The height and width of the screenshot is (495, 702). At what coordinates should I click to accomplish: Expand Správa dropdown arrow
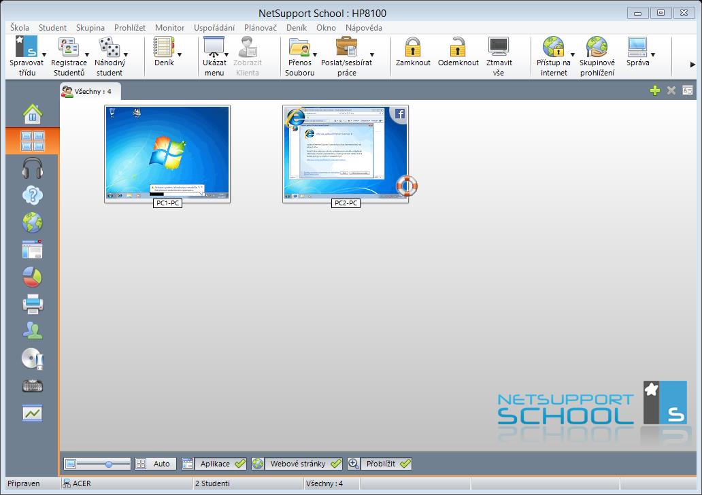pos(653,55)
